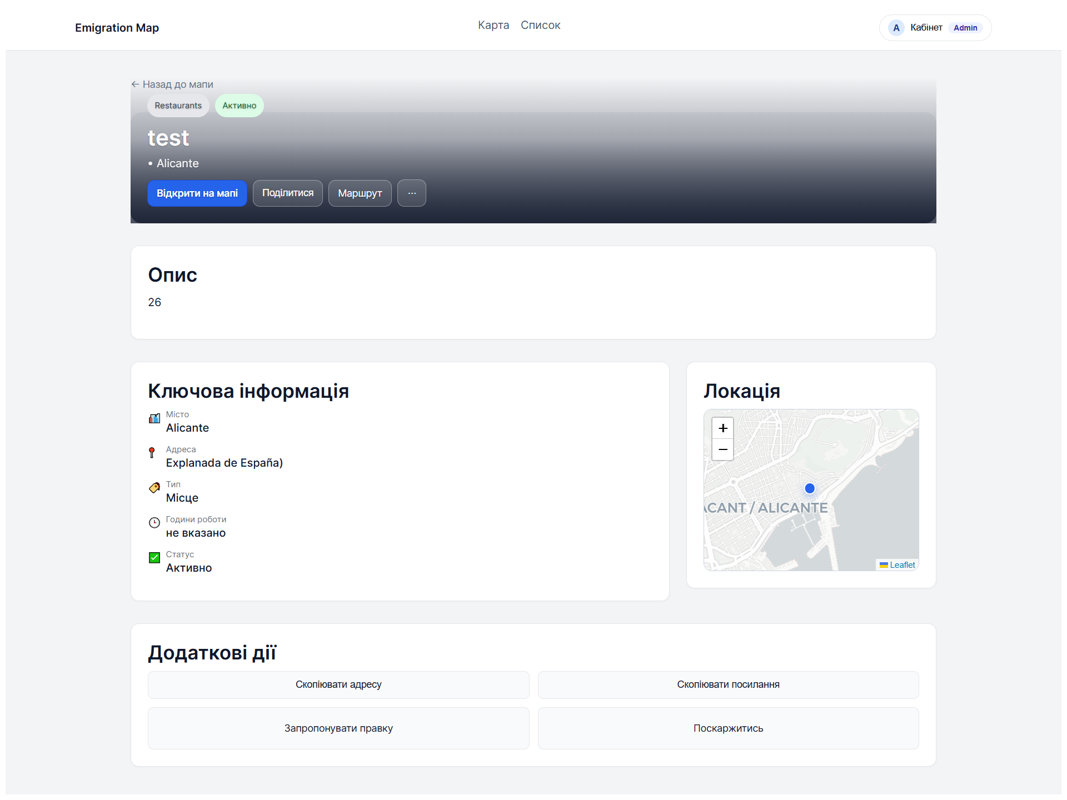Switch to the Карта tab

(x=493, y=25)
